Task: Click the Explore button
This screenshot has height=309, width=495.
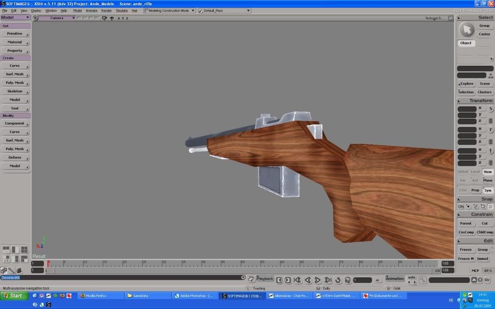Action: click(x=466, y=84)
